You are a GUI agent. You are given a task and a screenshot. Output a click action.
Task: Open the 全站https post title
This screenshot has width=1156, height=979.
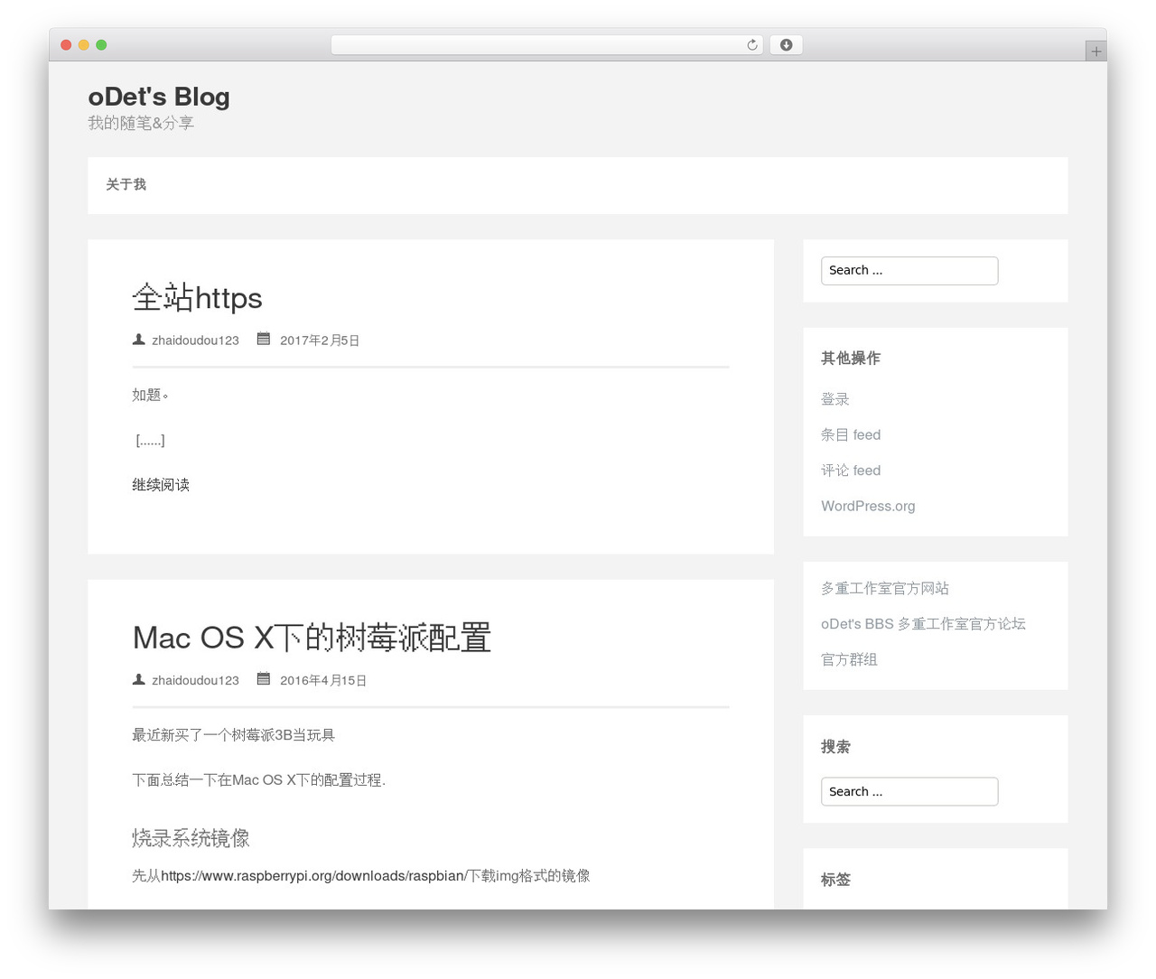pyautogui.click(x=197, y=297)
